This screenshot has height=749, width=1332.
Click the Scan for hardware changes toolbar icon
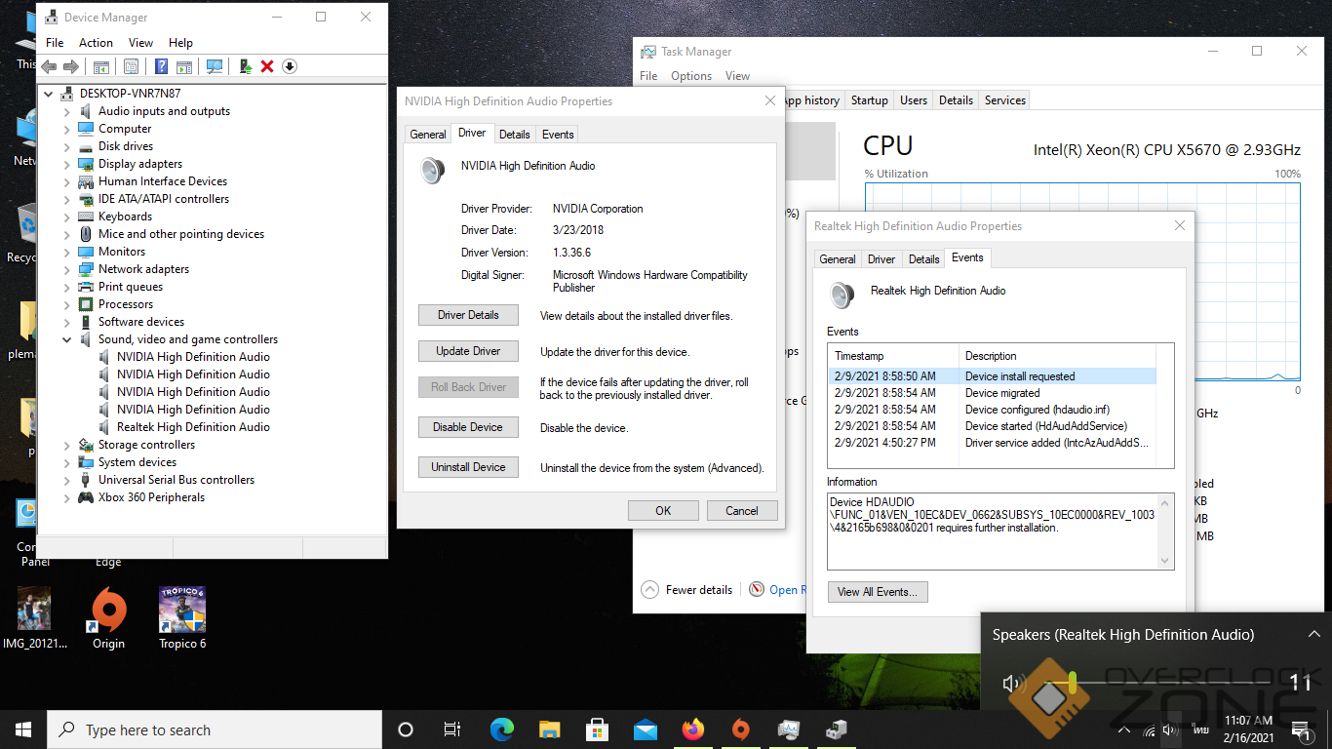215,66
